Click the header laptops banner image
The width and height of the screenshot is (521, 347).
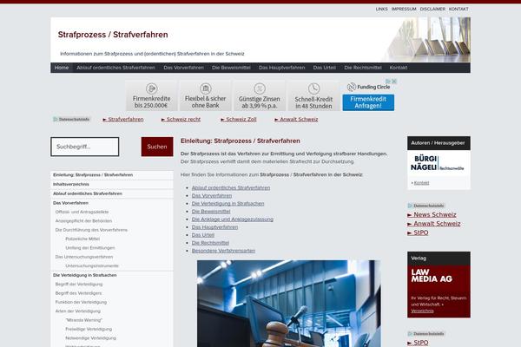[427, 40]
